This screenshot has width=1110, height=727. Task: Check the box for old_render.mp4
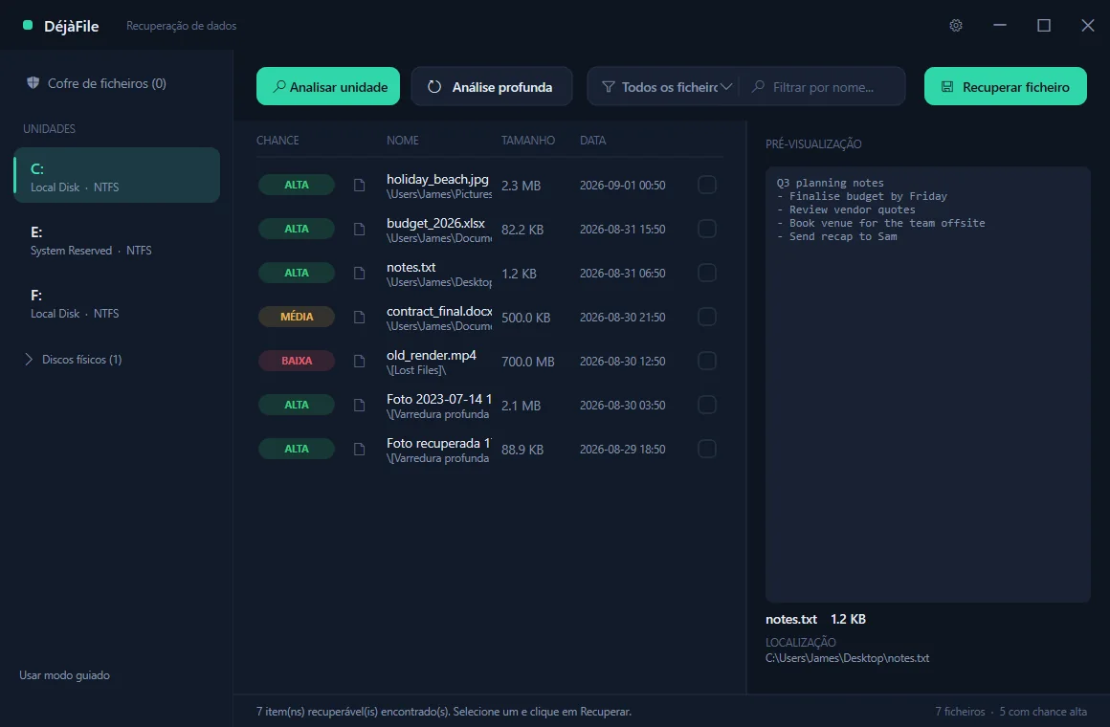[706, 361]
